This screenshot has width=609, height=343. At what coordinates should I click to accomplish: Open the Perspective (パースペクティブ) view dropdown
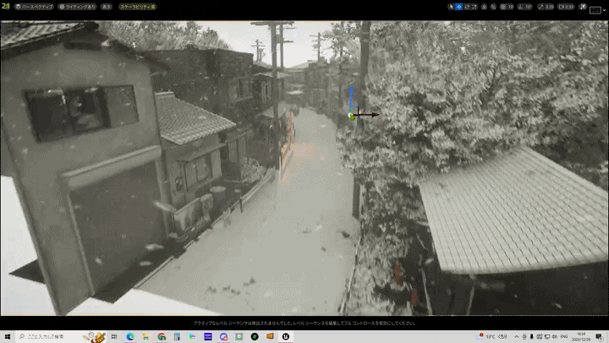[34, 7]
